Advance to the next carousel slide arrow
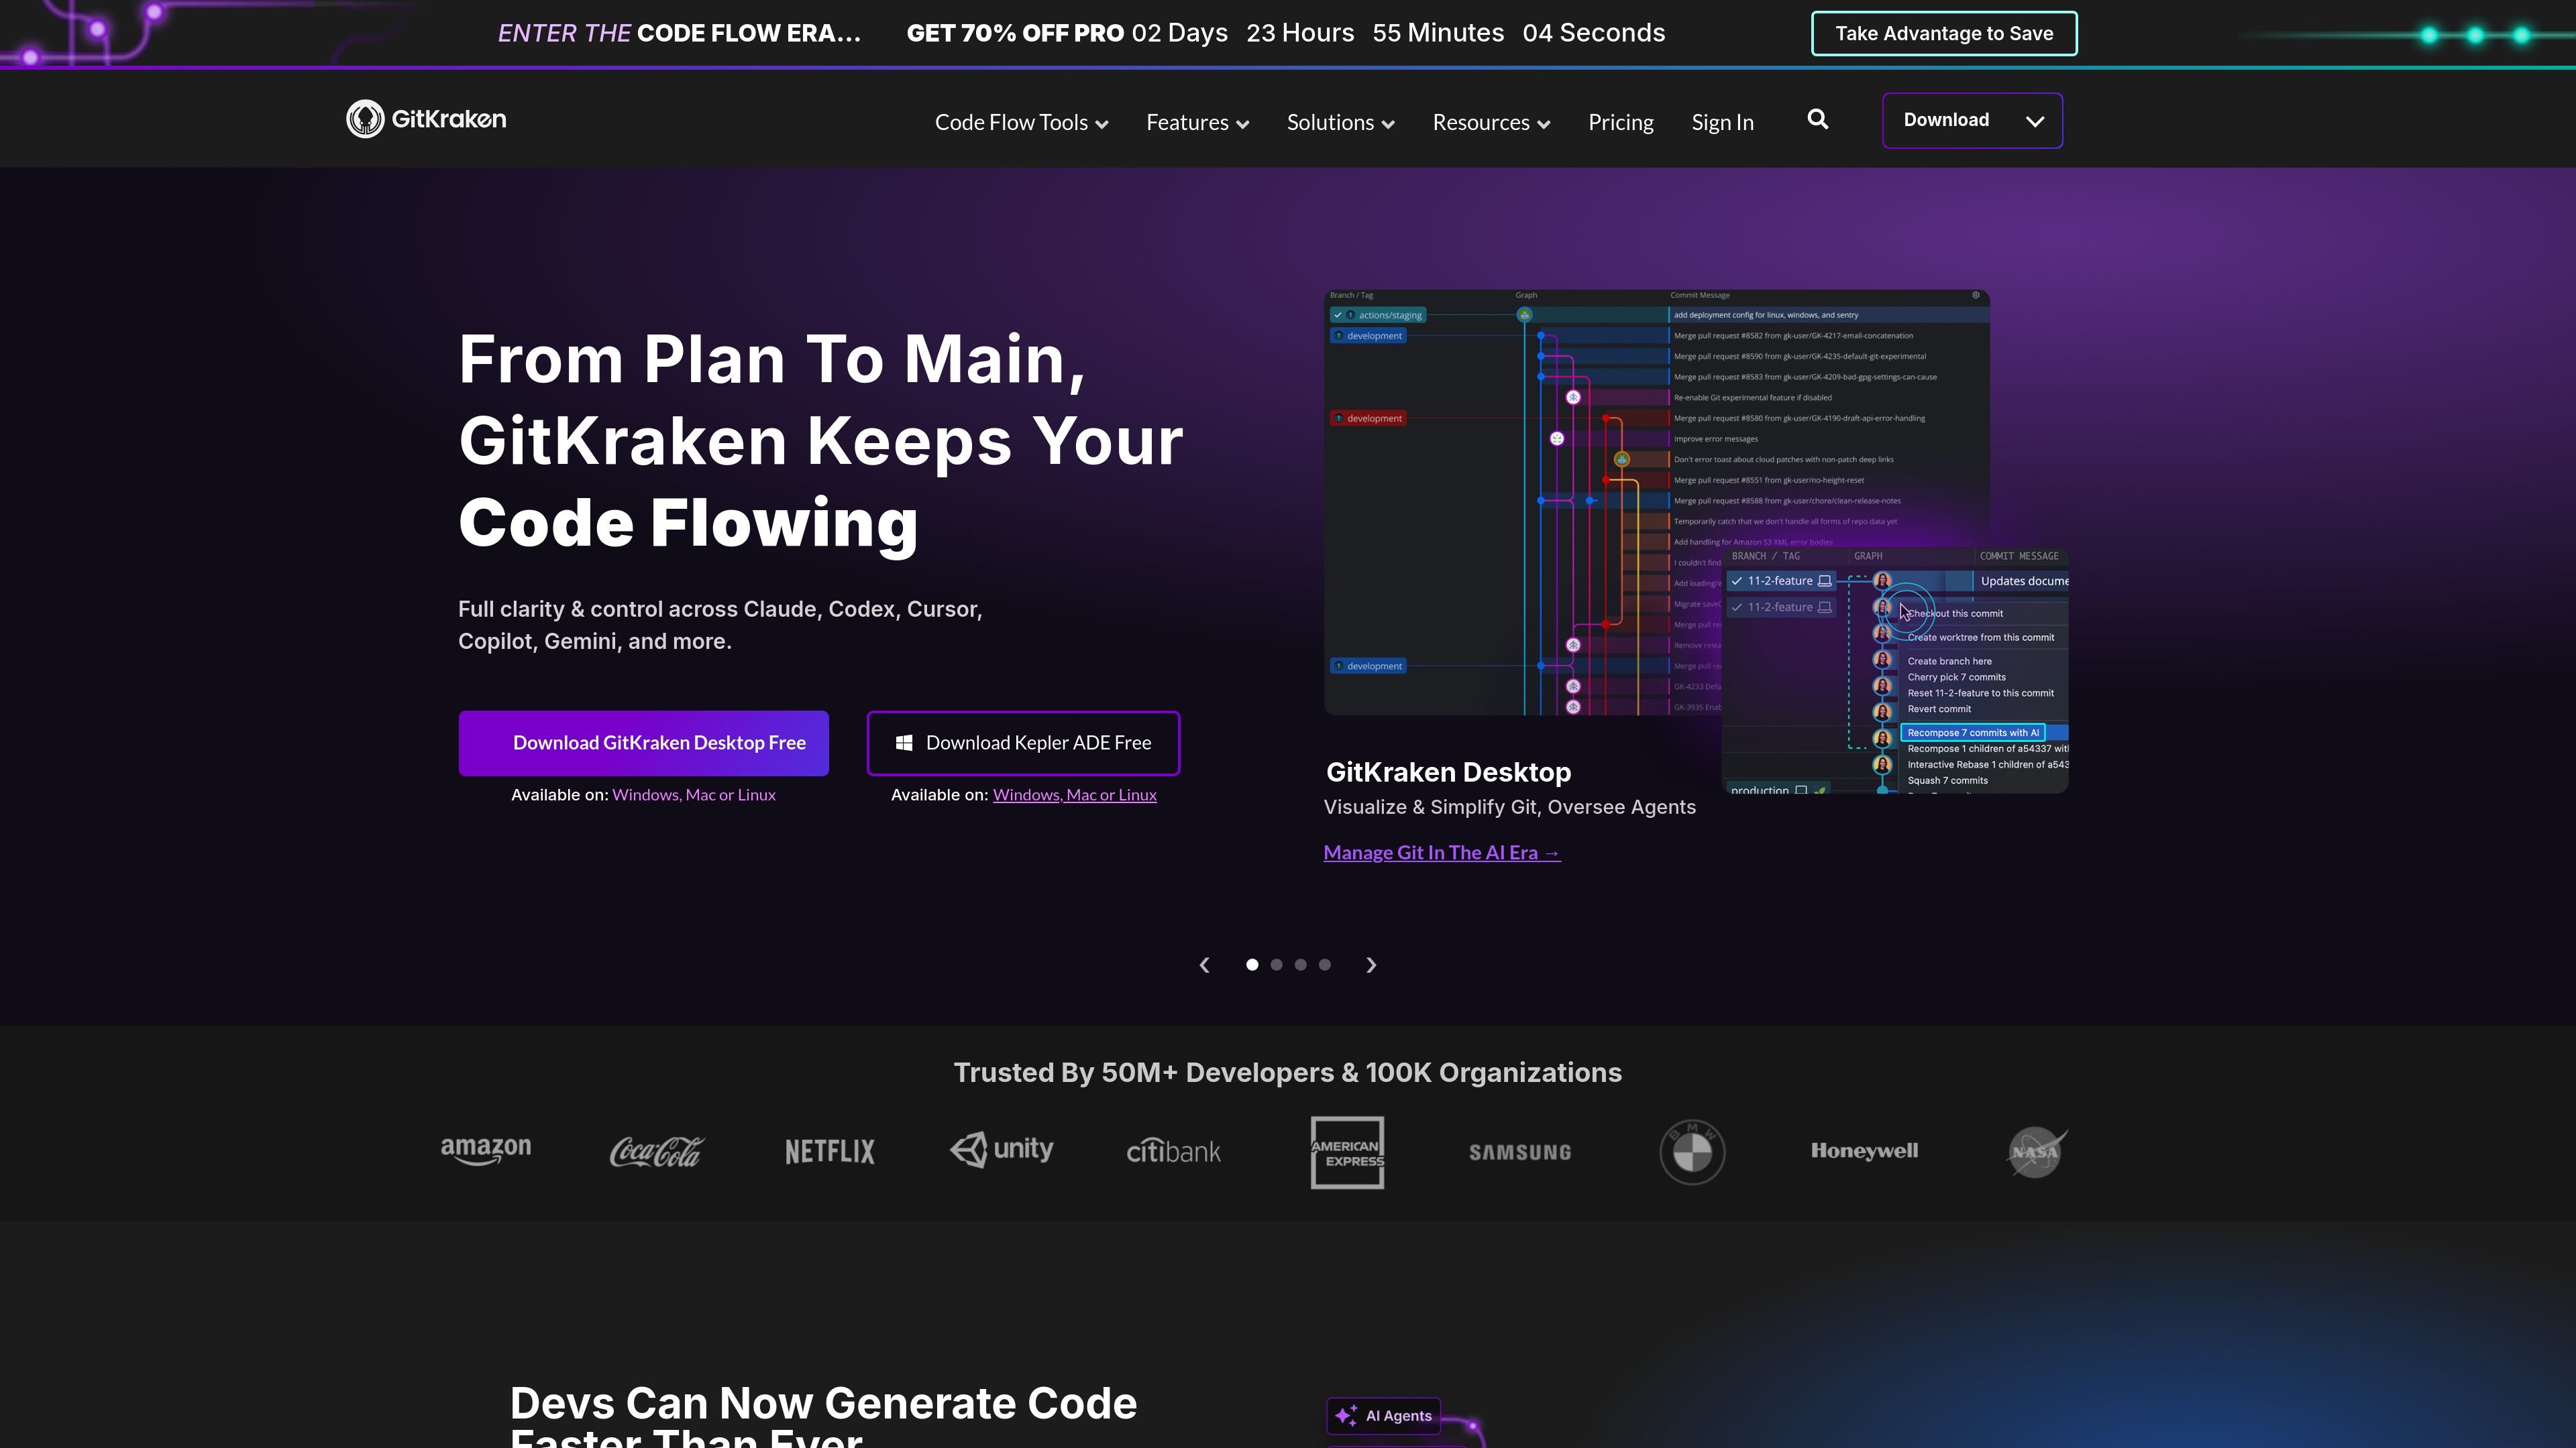 point(1371,965)
